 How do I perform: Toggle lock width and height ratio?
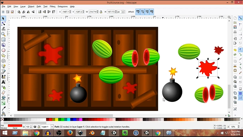click(101, 12)
